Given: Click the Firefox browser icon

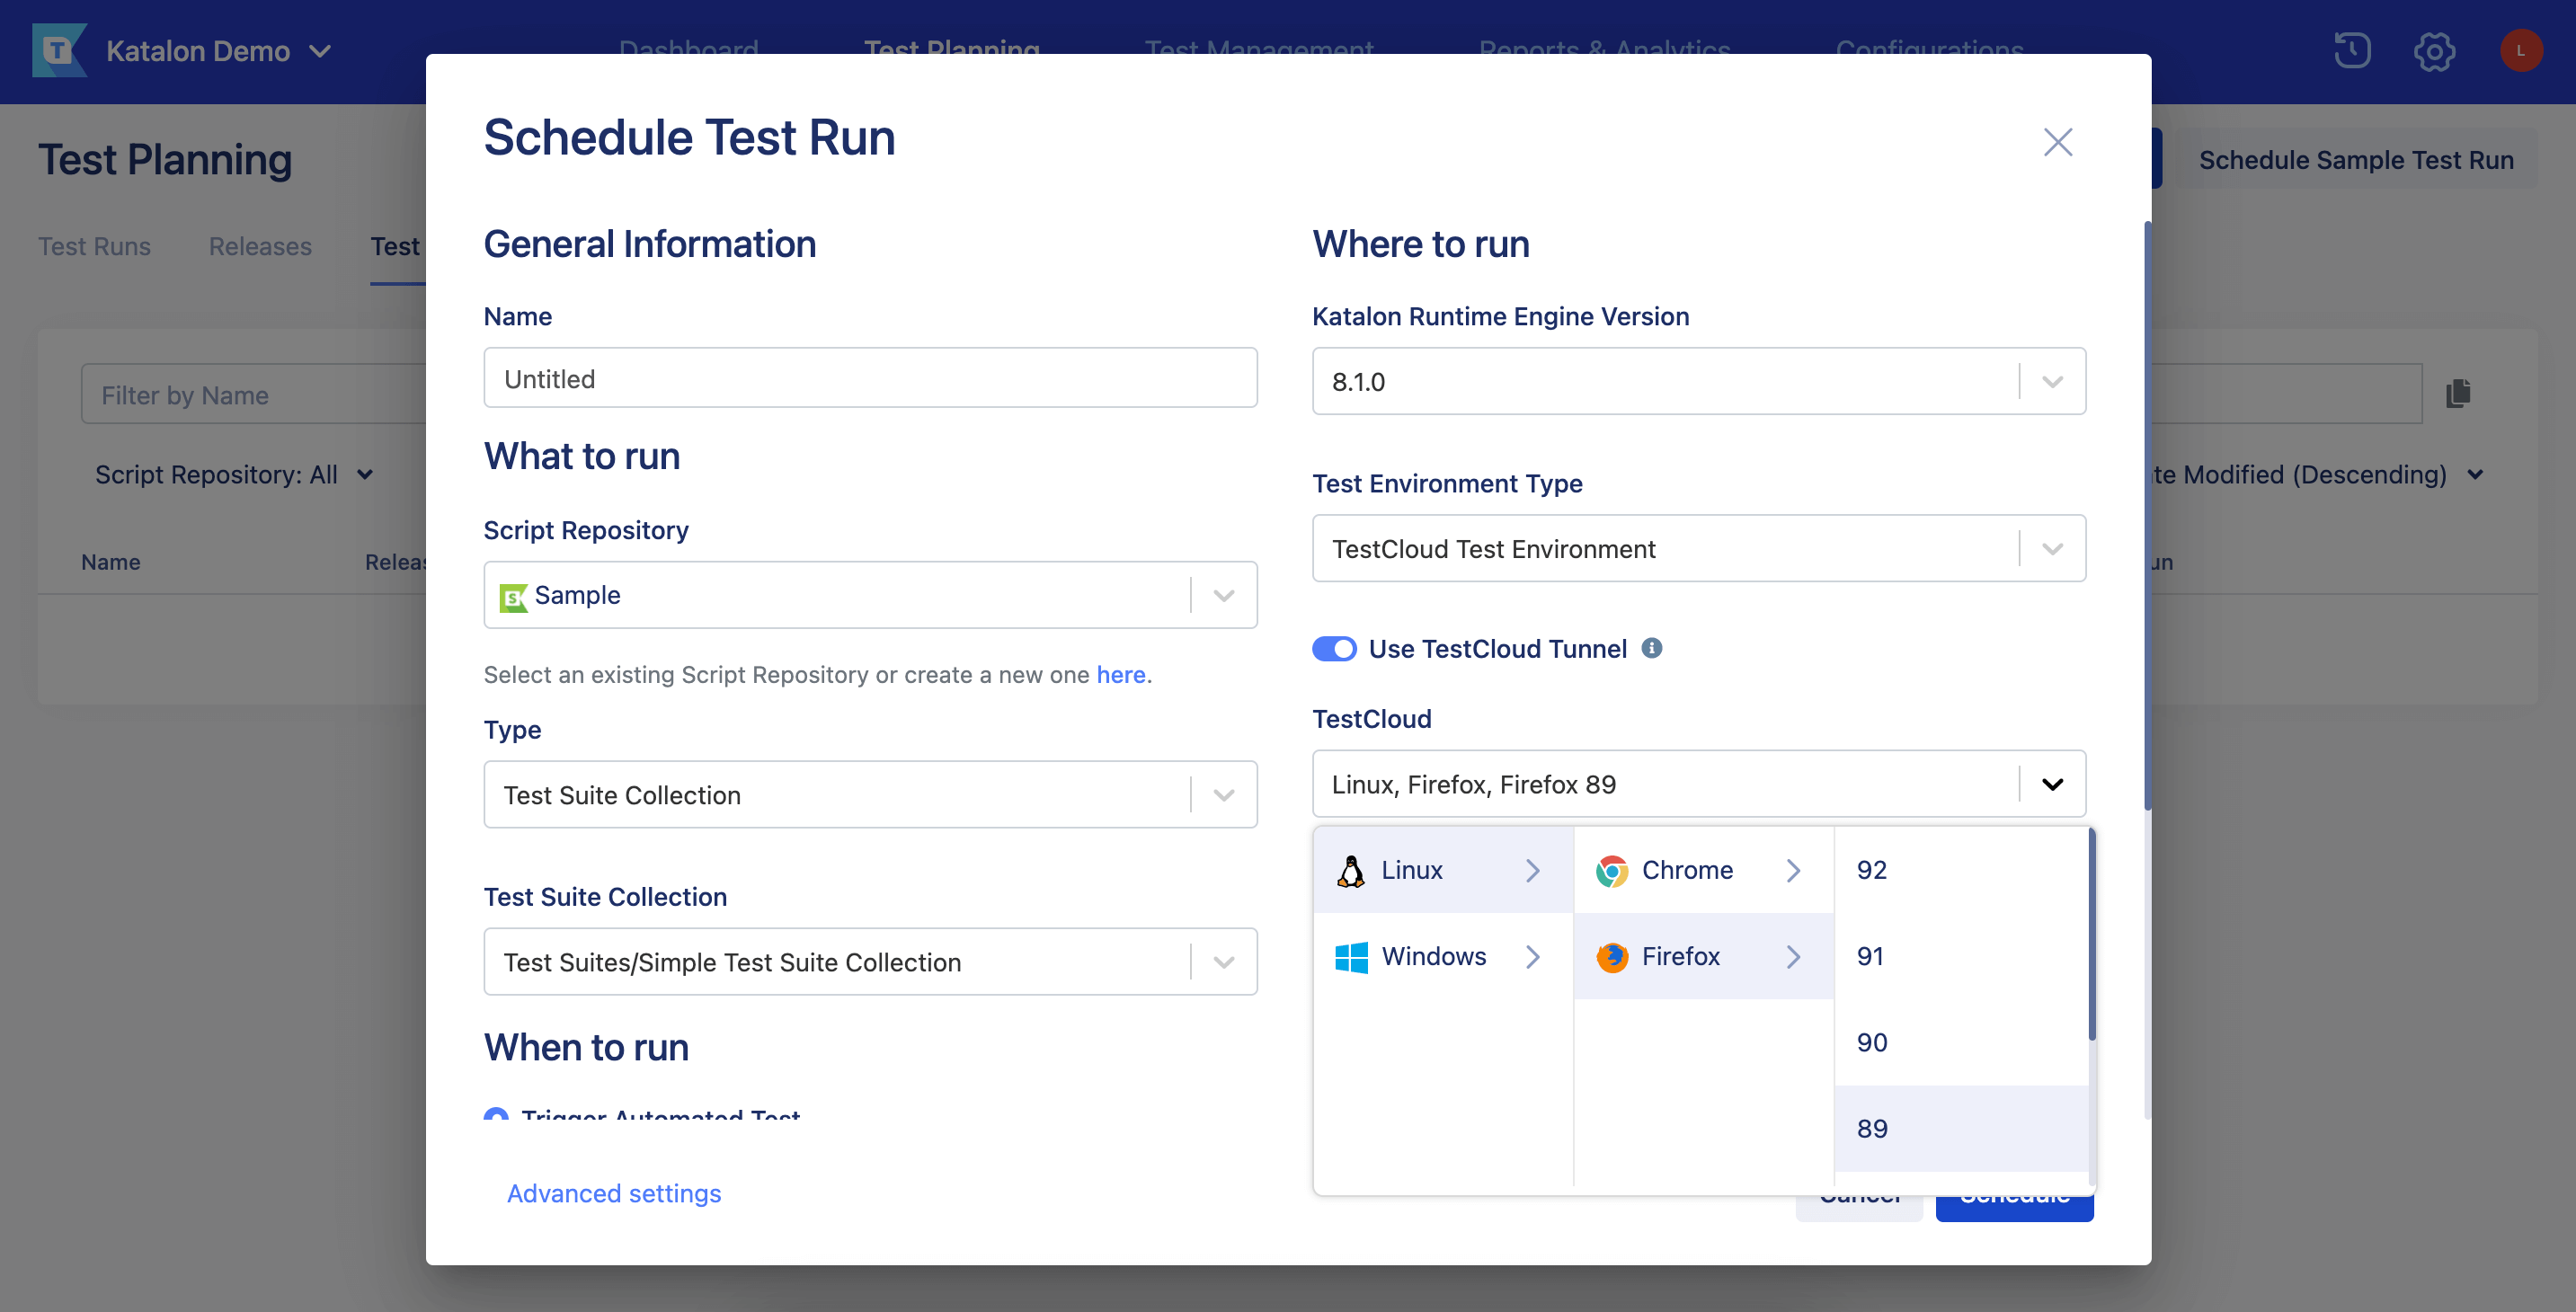Looking at the screenshot, I should coord(1611,957).
